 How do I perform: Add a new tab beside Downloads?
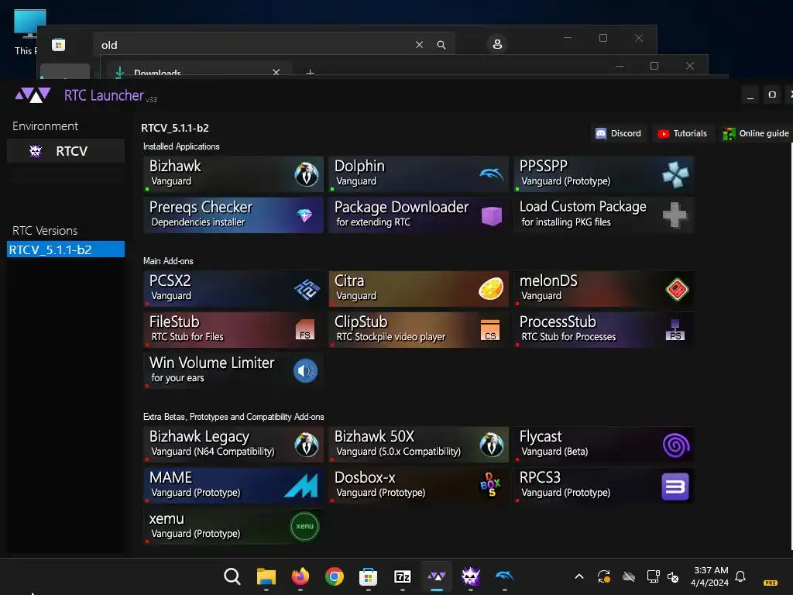point(310,72)
